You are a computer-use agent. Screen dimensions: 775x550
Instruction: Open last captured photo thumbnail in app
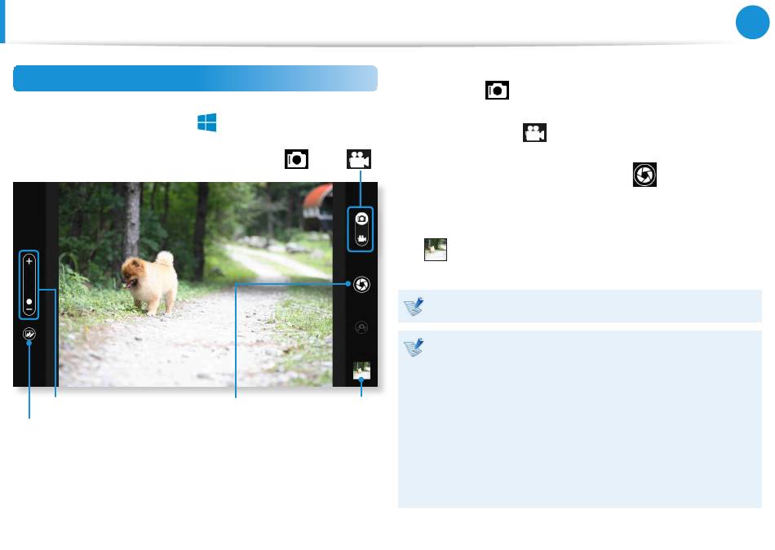[361, 370]
